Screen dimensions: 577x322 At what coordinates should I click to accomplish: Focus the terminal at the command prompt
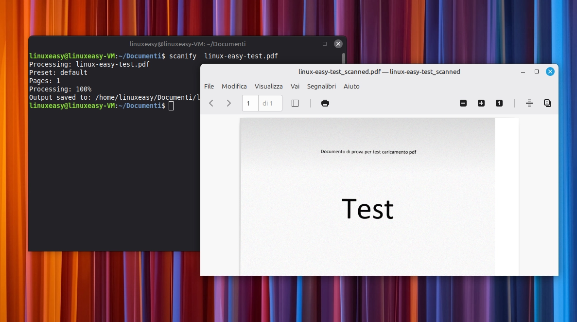[171, 106]
